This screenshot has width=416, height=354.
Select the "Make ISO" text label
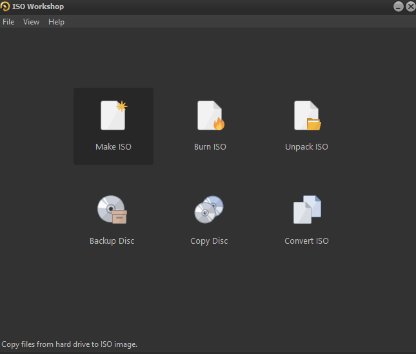pyautogui.click(x=114, y=147)
